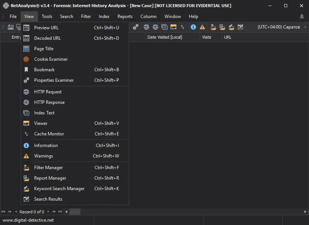Viewport: 309px width, 225px height.
Task: Click the toolbar HTTP Response globe icon
Action: pyautogui.click(x=155, y=27)
